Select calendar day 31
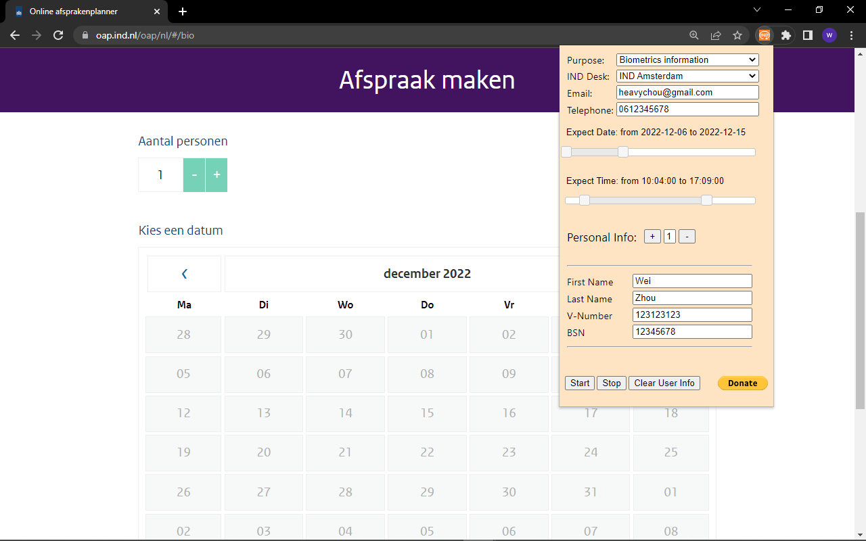Viewport: 866px width, 541px height. pos(591,492)
